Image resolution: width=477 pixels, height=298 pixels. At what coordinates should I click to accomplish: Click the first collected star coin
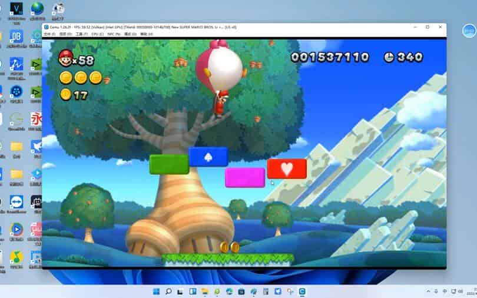pyautogui.click(x=66, y=78)
